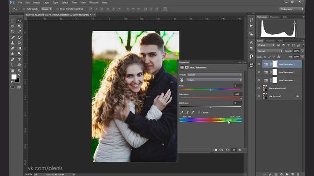Select the Magic Wand tool
Screen dimensions: 314x176
tap(19, 26)
